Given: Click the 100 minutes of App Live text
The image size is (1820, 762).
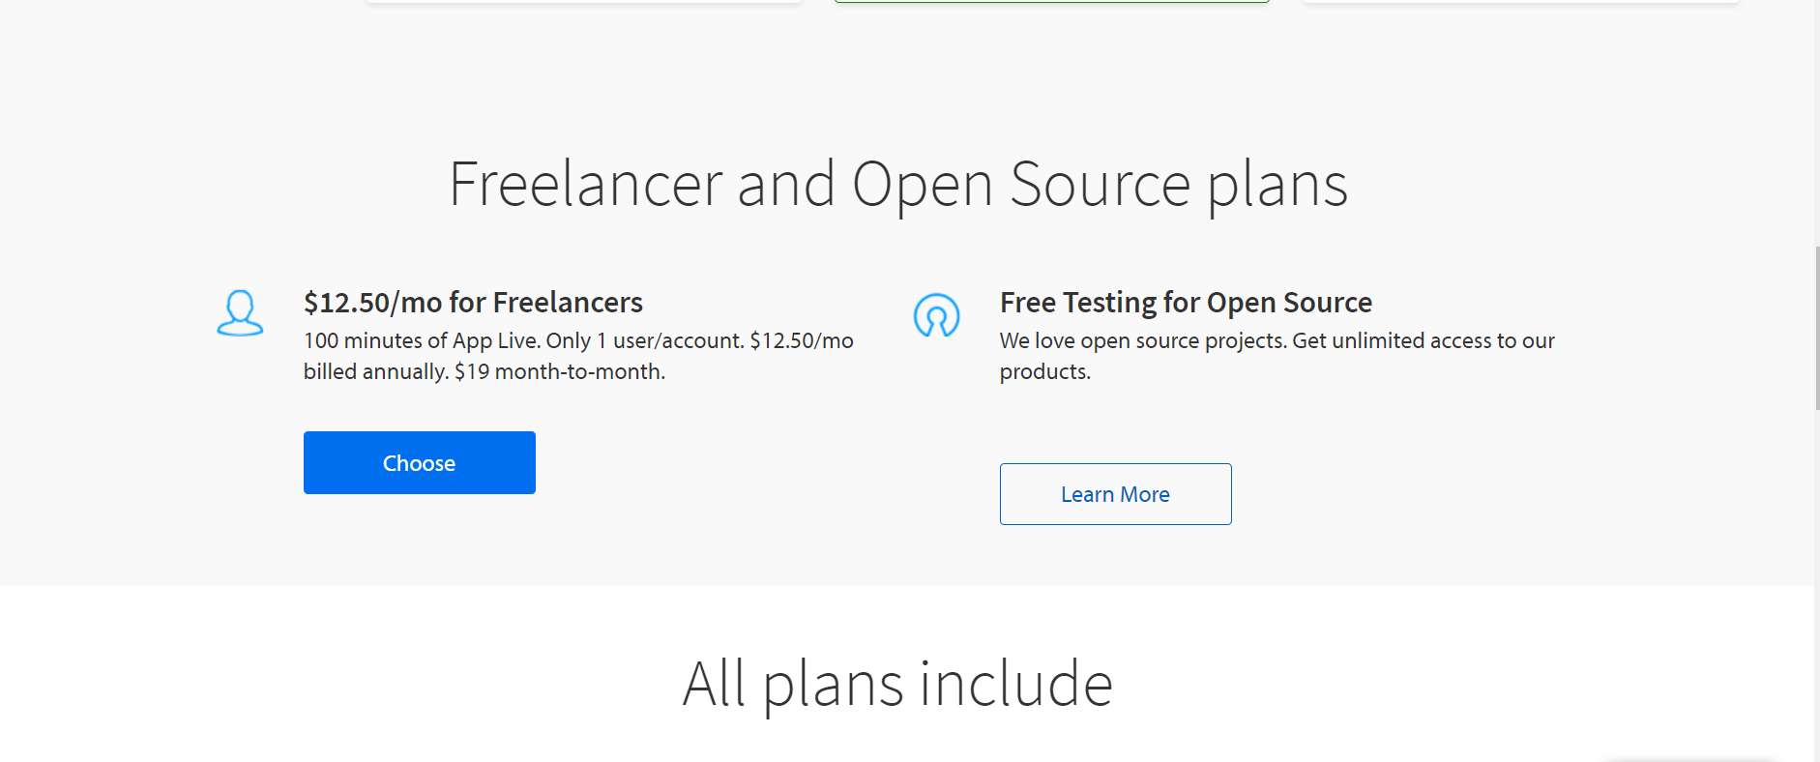Looking at the screenshot, I should 422,340.
